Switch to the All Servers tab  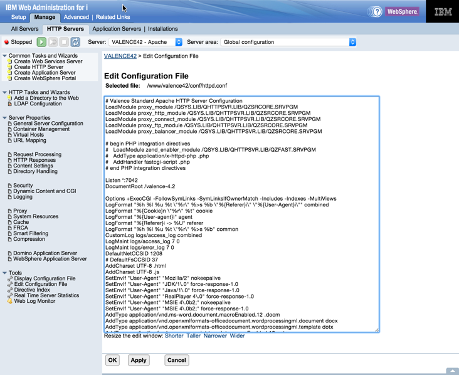tap(24, 29)
